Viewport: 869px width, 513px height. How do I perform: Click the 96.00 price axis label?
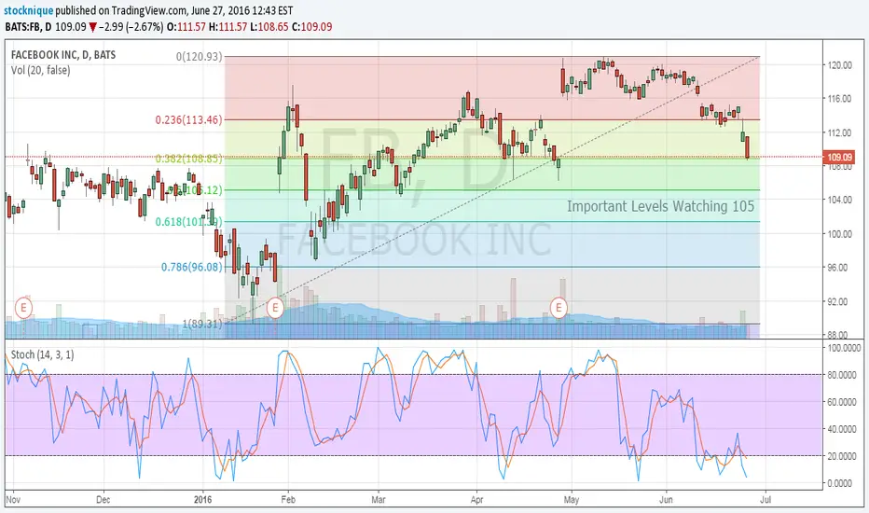pyautogui.click(x=839, y=268)
